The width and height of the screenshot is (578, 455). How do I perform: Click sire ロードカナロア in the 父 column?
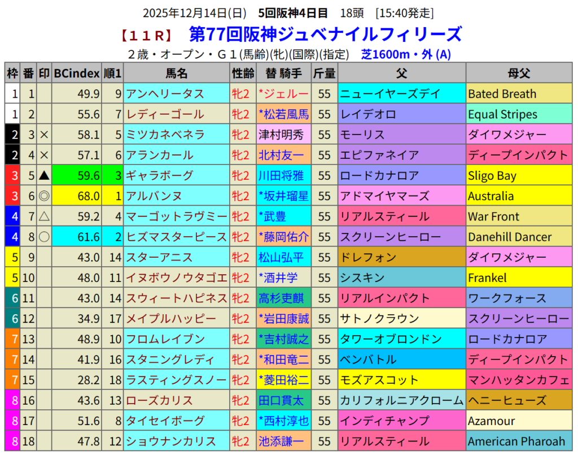[373, 176]
